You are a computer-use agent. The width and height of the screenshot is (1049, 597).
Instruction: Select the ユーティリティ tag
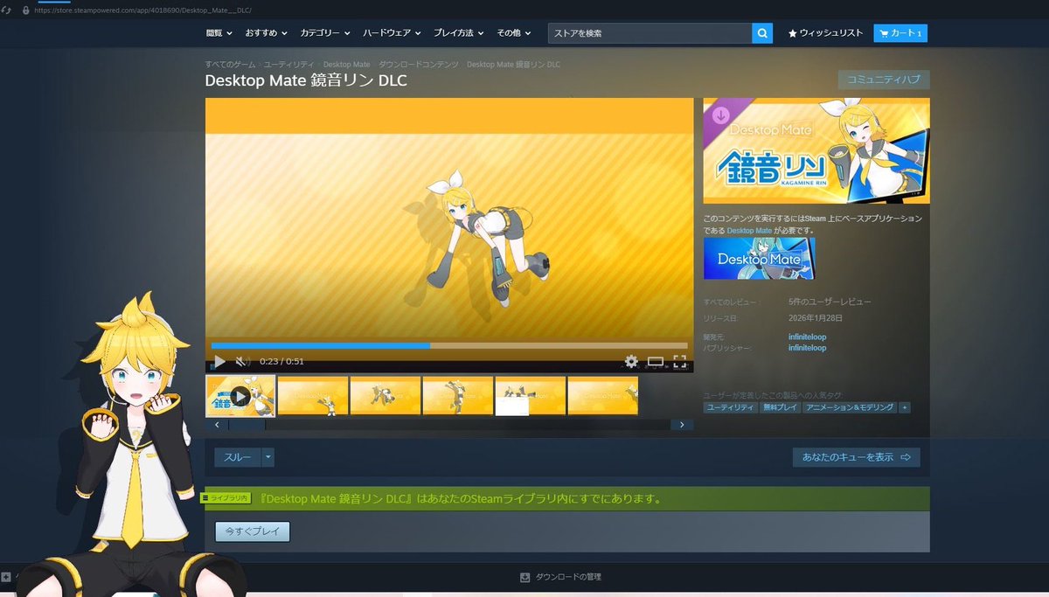[x=731, y=407]
